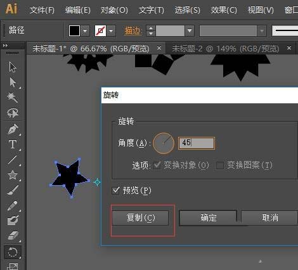Select the Magic Wand tool
Viewport: 298px width, 270px height.
tap(12, 98)
